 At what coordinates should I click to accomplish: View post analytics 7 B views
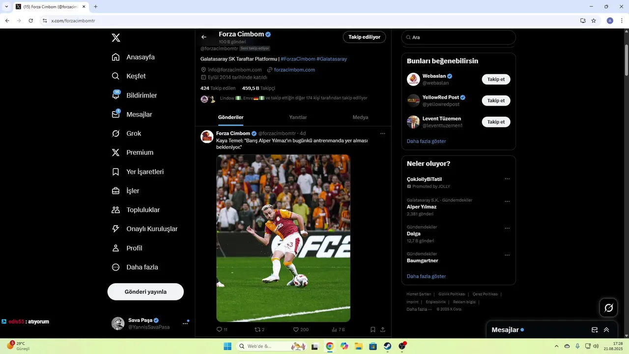click(338, 329)
